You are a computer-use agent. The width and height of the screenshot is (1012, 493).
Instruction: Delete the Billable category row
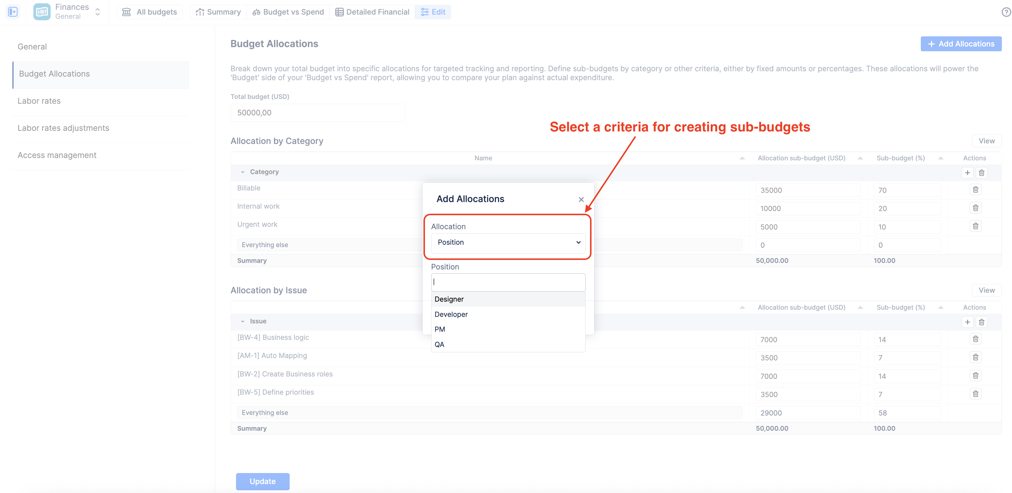point(975,190)
